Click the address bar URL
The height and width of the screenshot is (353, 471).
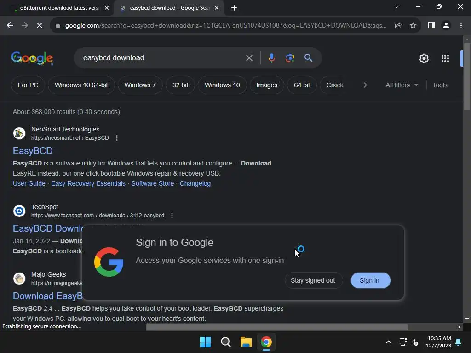(225, 26)
